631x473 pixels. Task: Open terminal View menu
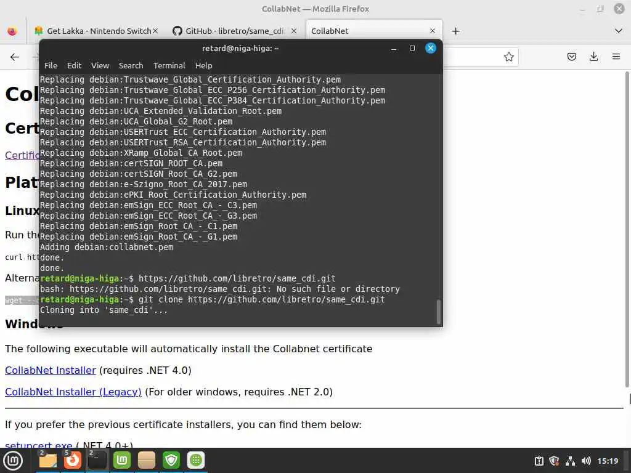pyautogui.click(x=100, y=65)
